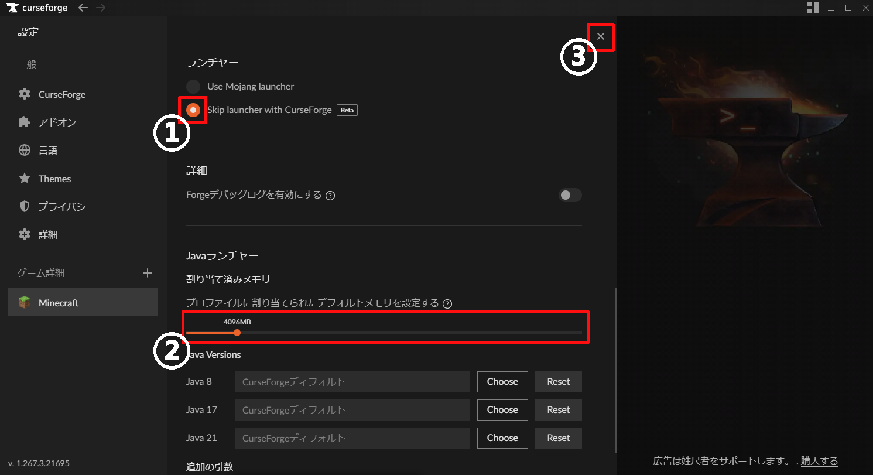Click the globe icon for 言語

click(x=25, y=151)
